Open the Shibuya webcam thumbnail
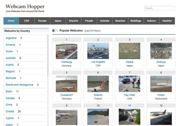Image resolution: width=176 pixels, height=126 pixels. pos(161,51)
